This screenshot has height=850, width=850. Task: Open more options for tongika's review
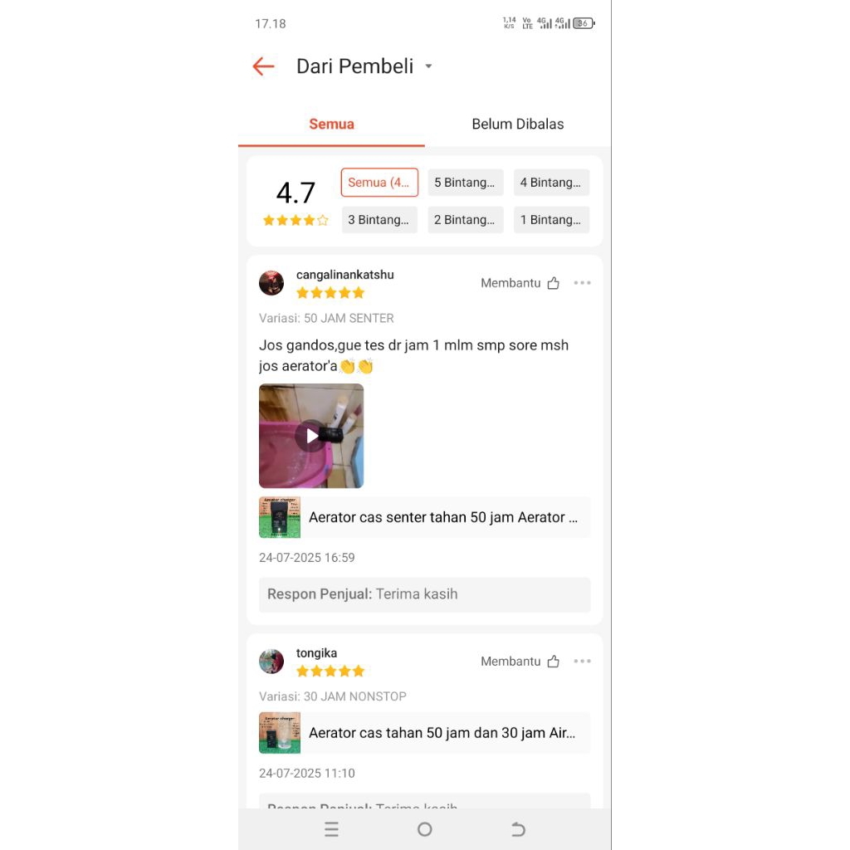point(582,661)
